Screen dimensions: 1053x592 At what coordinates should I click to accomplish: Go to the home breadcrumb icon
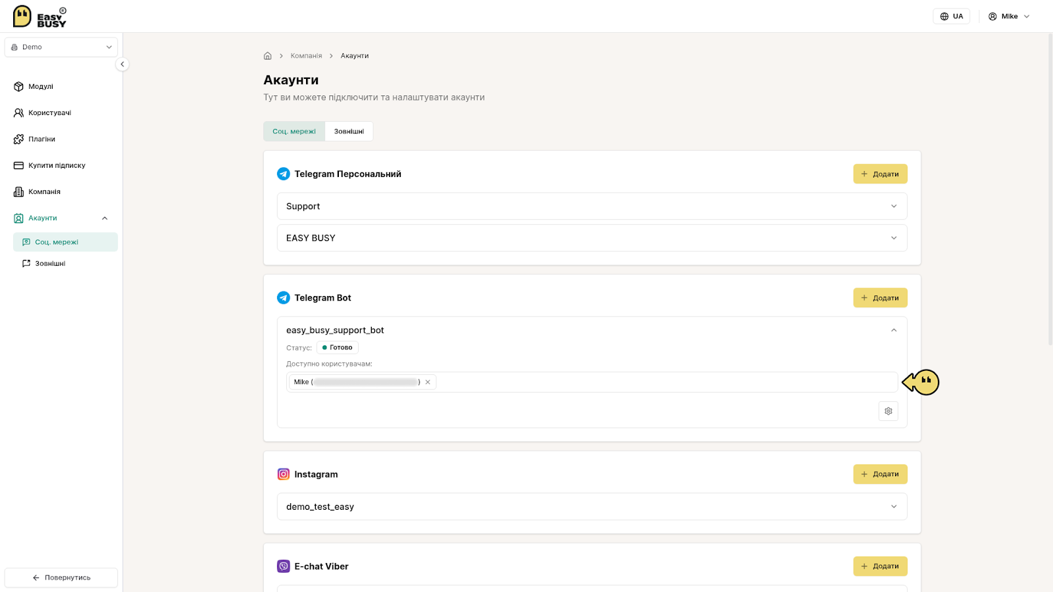(268, 56)
